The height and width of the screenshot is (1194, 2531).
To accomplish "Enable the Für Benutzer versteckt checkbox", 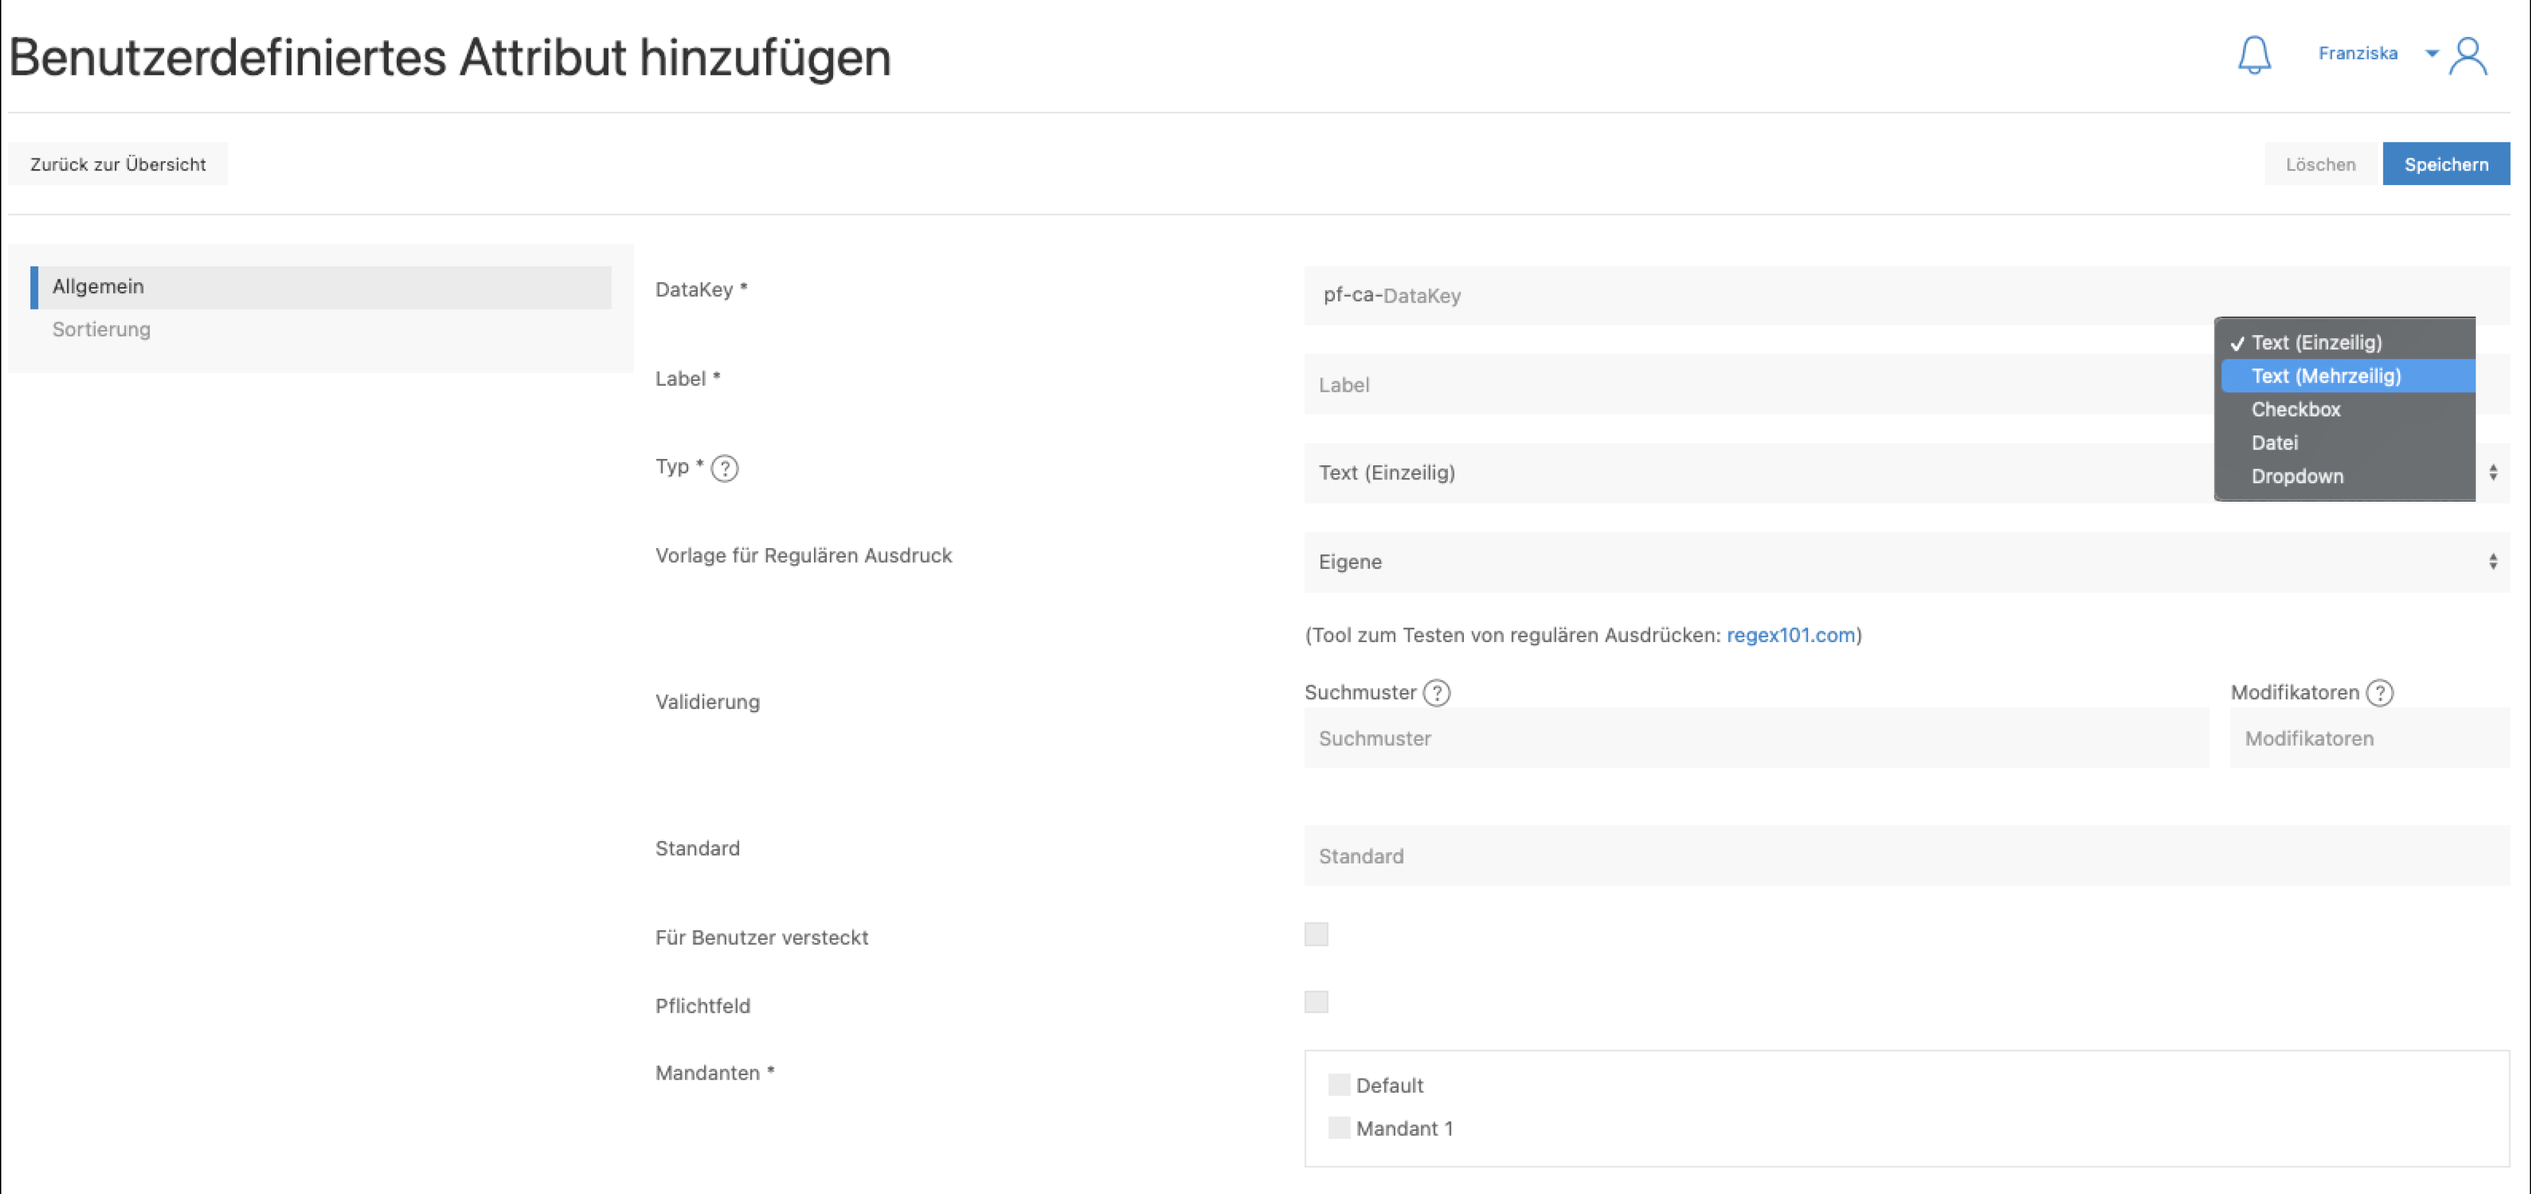I will click(x=1316, y=934).
